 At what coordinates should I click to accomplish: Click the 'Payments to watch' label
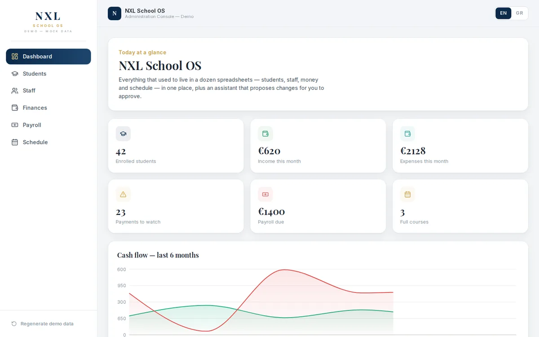(x=138, y=222)
